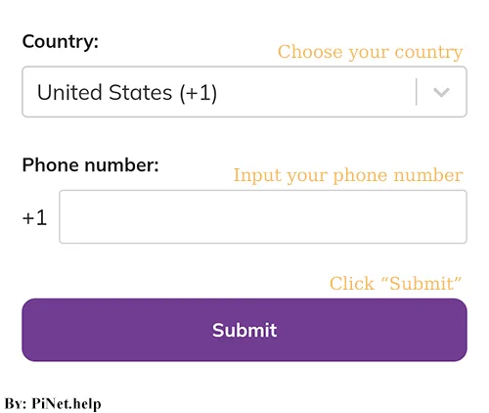Click the "Choose your country" hint text
Viewport: 489px width, 413px height.
coord(370,52)
